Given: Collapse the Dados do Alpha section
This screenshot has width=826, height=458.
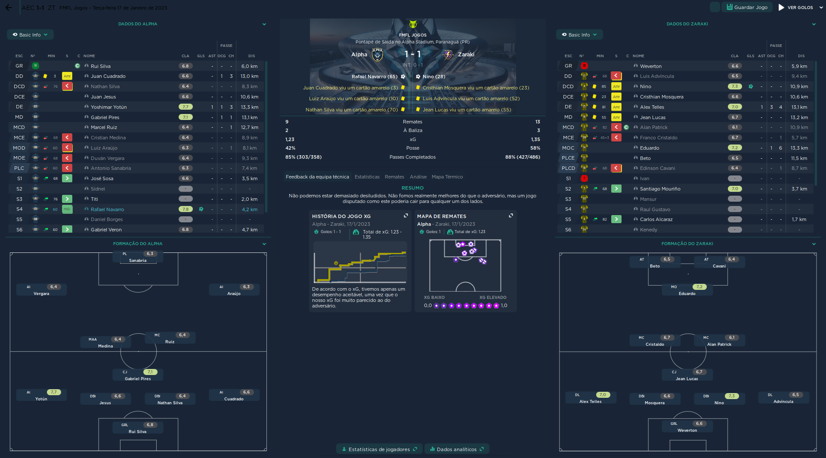Looking at the screenshot, I should [x=264, y=24].
